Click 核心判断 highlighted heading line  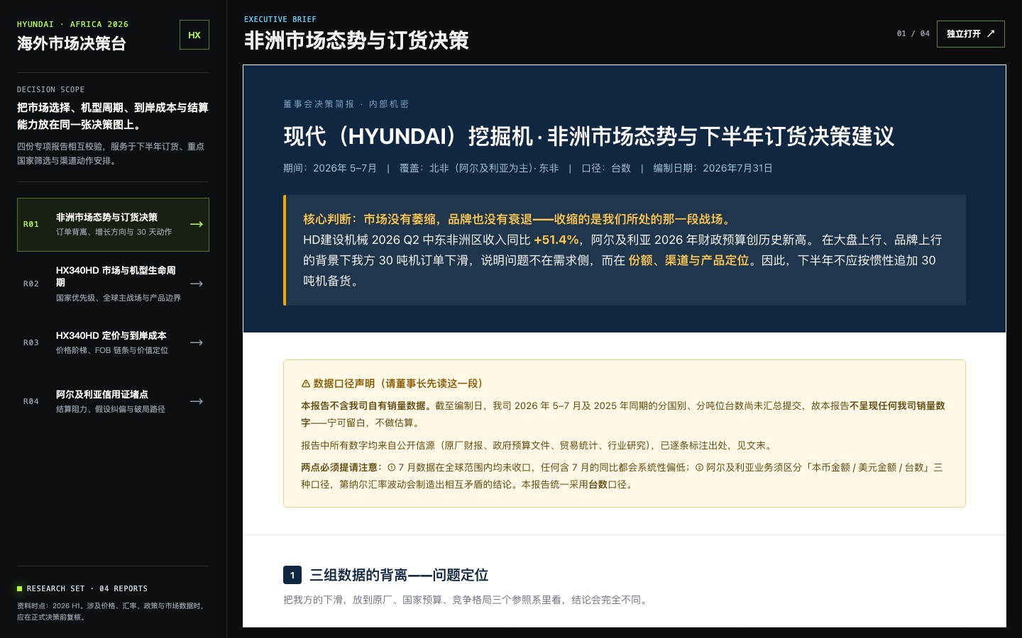tap(519, 219)
